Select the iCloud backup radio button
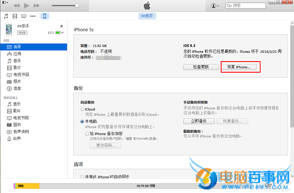 82,109
